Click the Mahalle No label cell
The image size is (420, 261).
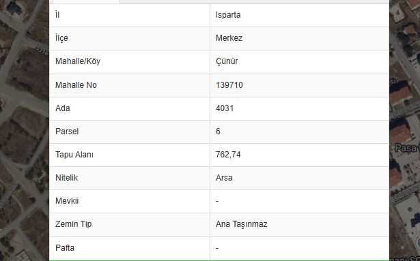click(130, 85)
